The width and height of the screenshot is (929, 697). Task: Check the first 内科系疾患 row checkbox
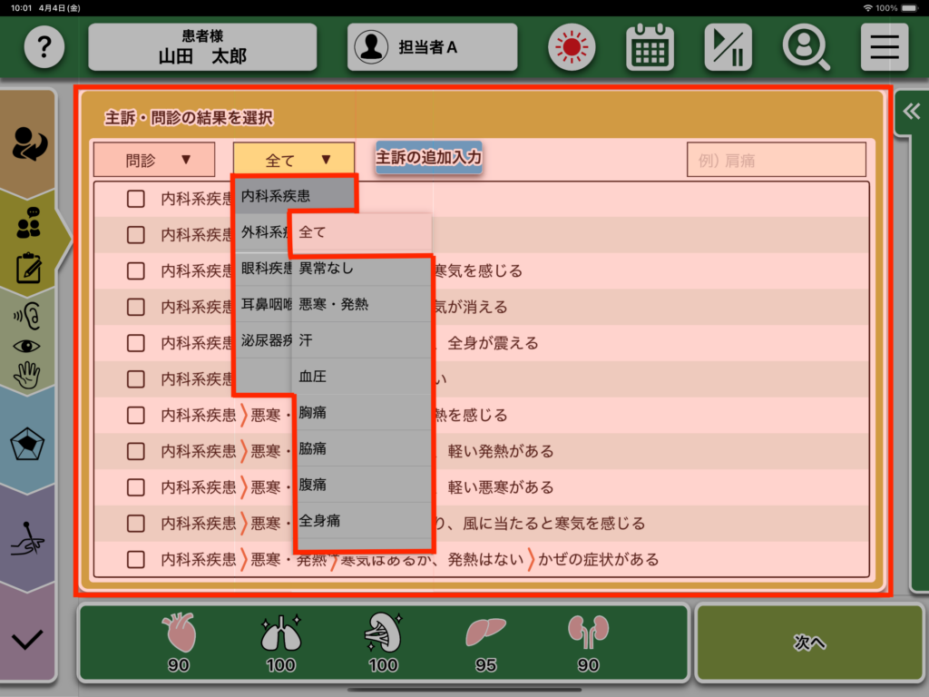point(136,199)
